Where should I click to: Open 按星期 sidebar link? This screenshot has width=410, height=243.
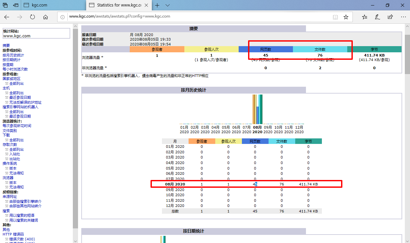[8, 65]
